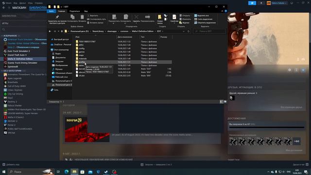Open This PC (Этот компьютер) in nav pane
This screenshot has width=311, height=175.
click(x=60, y=50)
